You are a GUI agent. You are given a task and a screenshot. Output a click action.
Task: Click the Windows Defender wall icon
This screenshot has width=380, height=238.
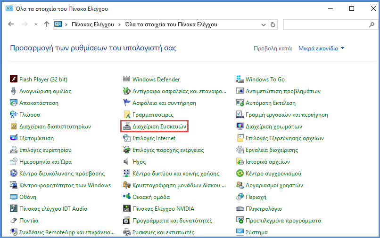[x=126, y=79]
